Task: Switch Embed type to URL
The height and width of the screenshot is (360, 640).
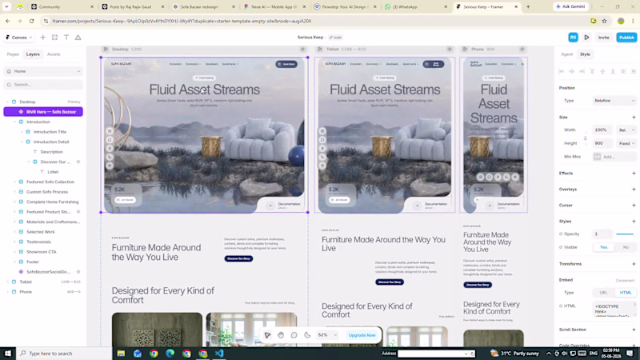Action: tap(603, 293)
